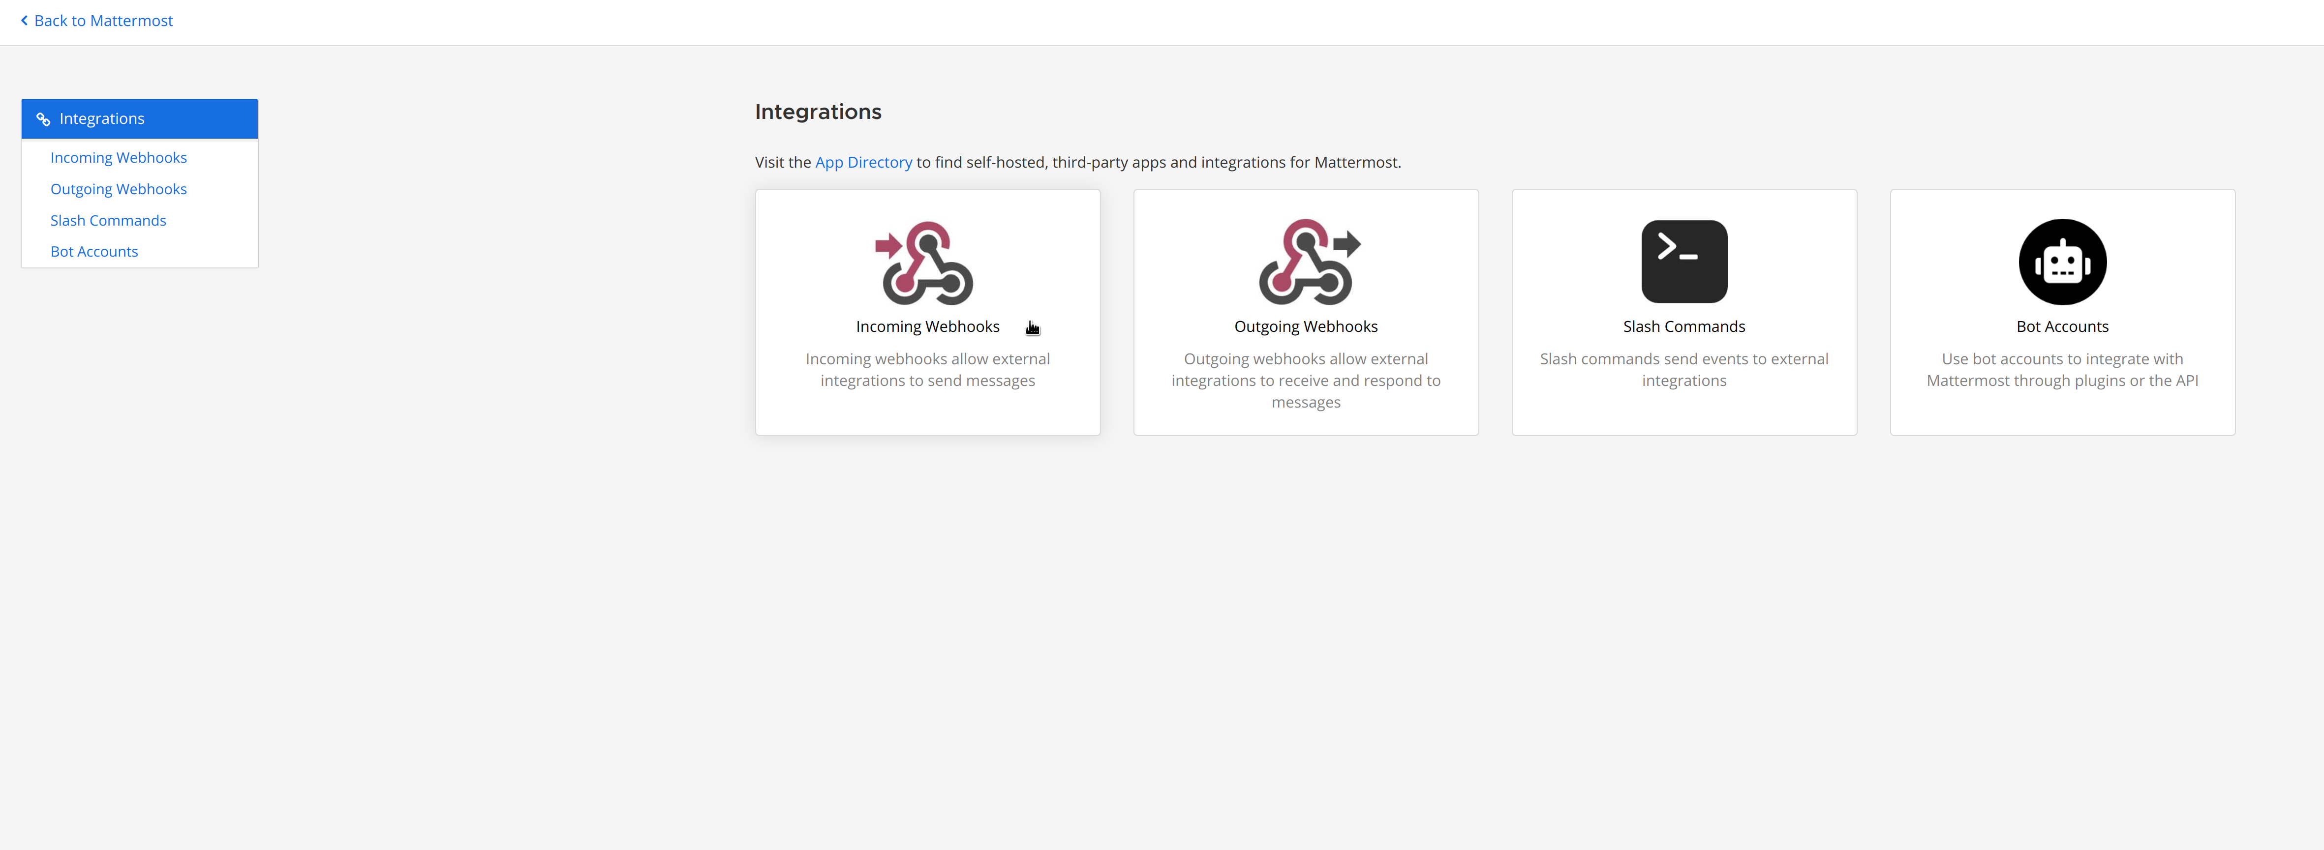Click the Bot Accounts robot icon
Viewport: 2324px width, 850px height.
(2061, 262)
